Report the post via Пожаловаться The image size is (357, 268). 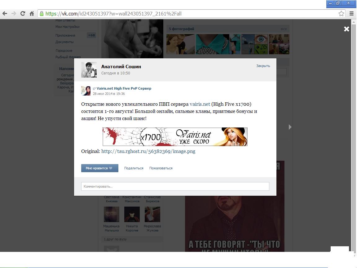[161, 168]
